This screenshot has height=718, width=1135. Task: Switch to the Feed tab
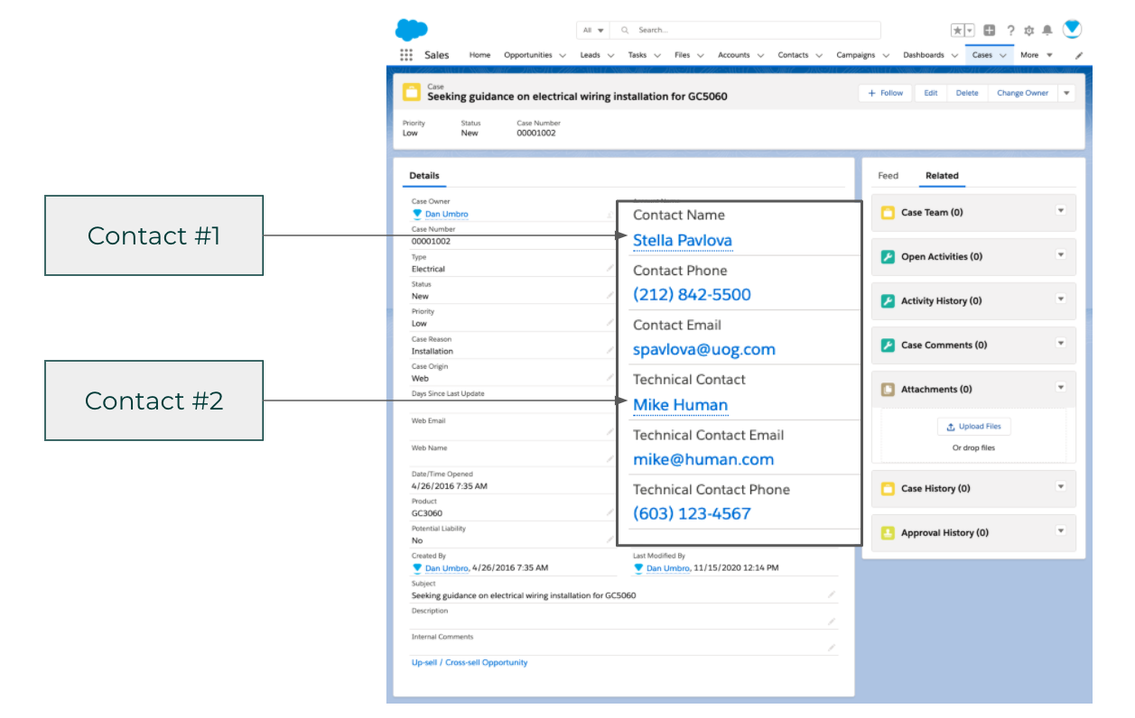pos(888,175)
